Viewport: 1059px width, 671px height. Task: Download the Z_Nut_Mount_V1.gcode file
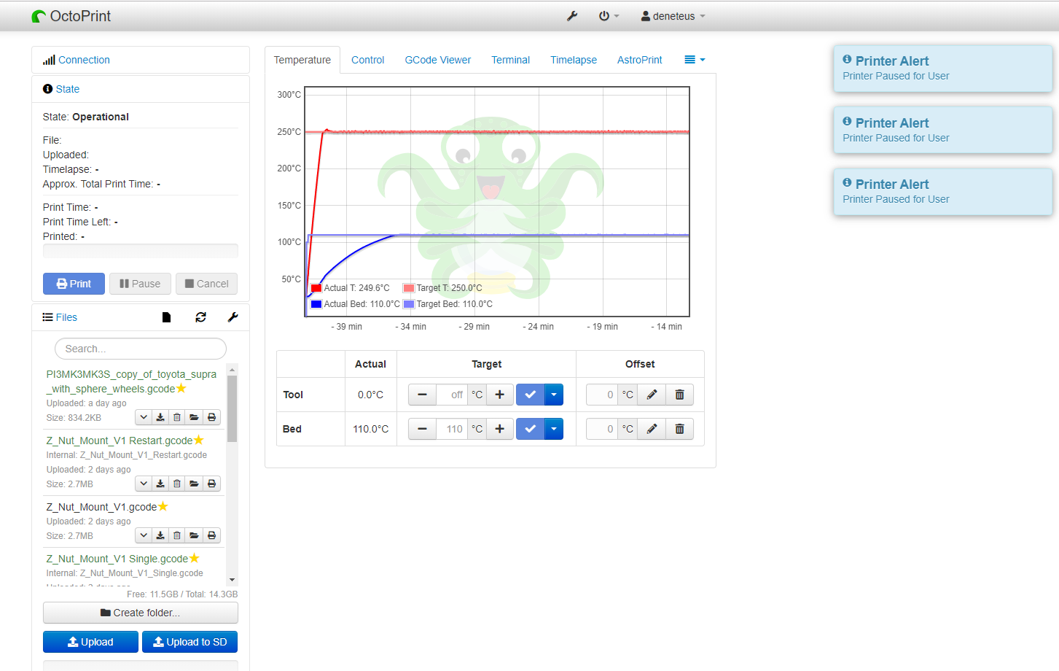(x=160, y=535)
